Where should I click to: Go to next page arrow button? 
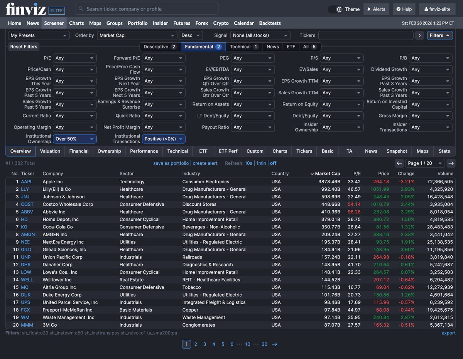pyautogui.click(x=451, y=163)
